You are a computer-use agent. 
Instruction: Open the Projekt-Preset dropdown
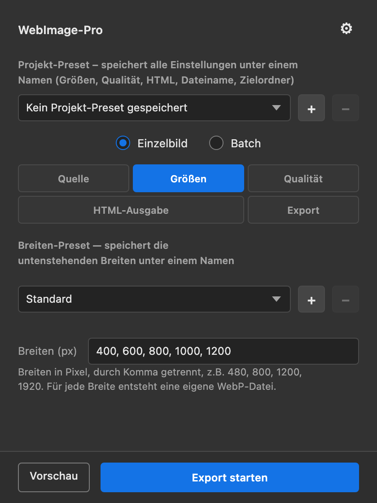click(x=154, y=108)
